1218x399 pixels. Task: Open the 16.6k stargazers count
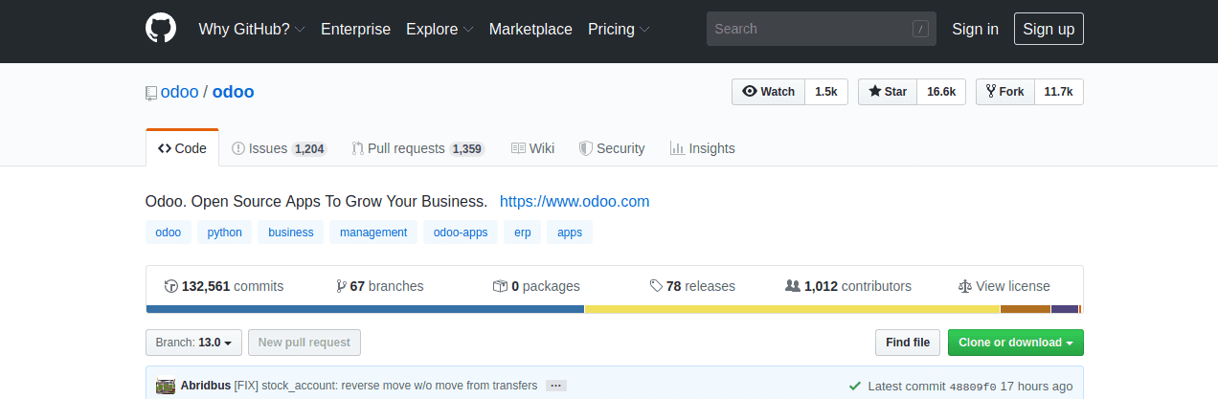941,92
